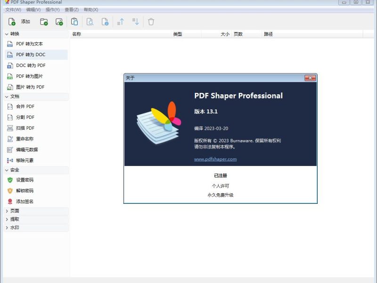Open 合并 PDF tool
Screen dimensions: 377x283
point(36,107)
